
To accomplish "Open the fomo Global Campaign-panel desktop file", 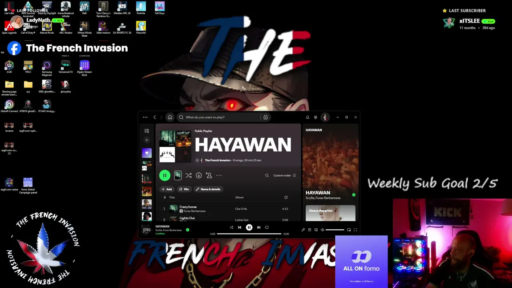I will (28, 186).
